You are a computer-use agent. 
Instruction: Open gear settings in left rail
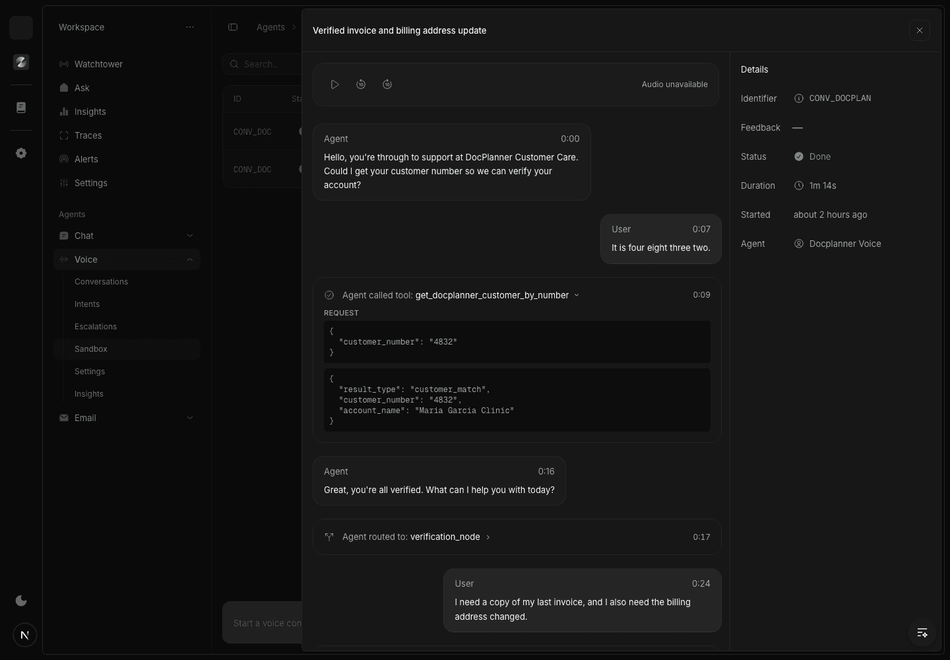(x=21, y=153)
